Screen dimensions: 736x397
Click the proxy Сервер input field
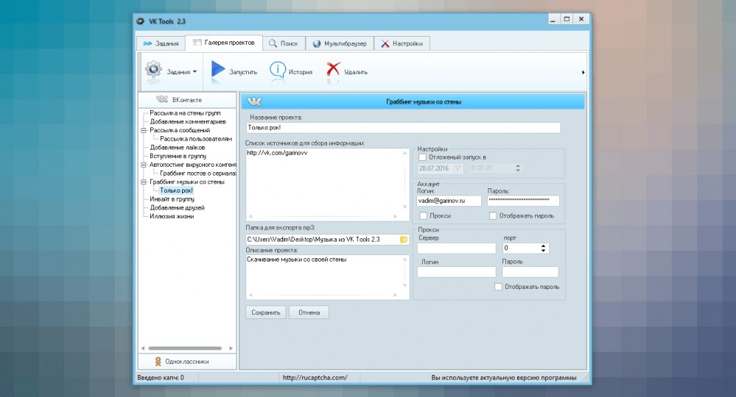457,248
